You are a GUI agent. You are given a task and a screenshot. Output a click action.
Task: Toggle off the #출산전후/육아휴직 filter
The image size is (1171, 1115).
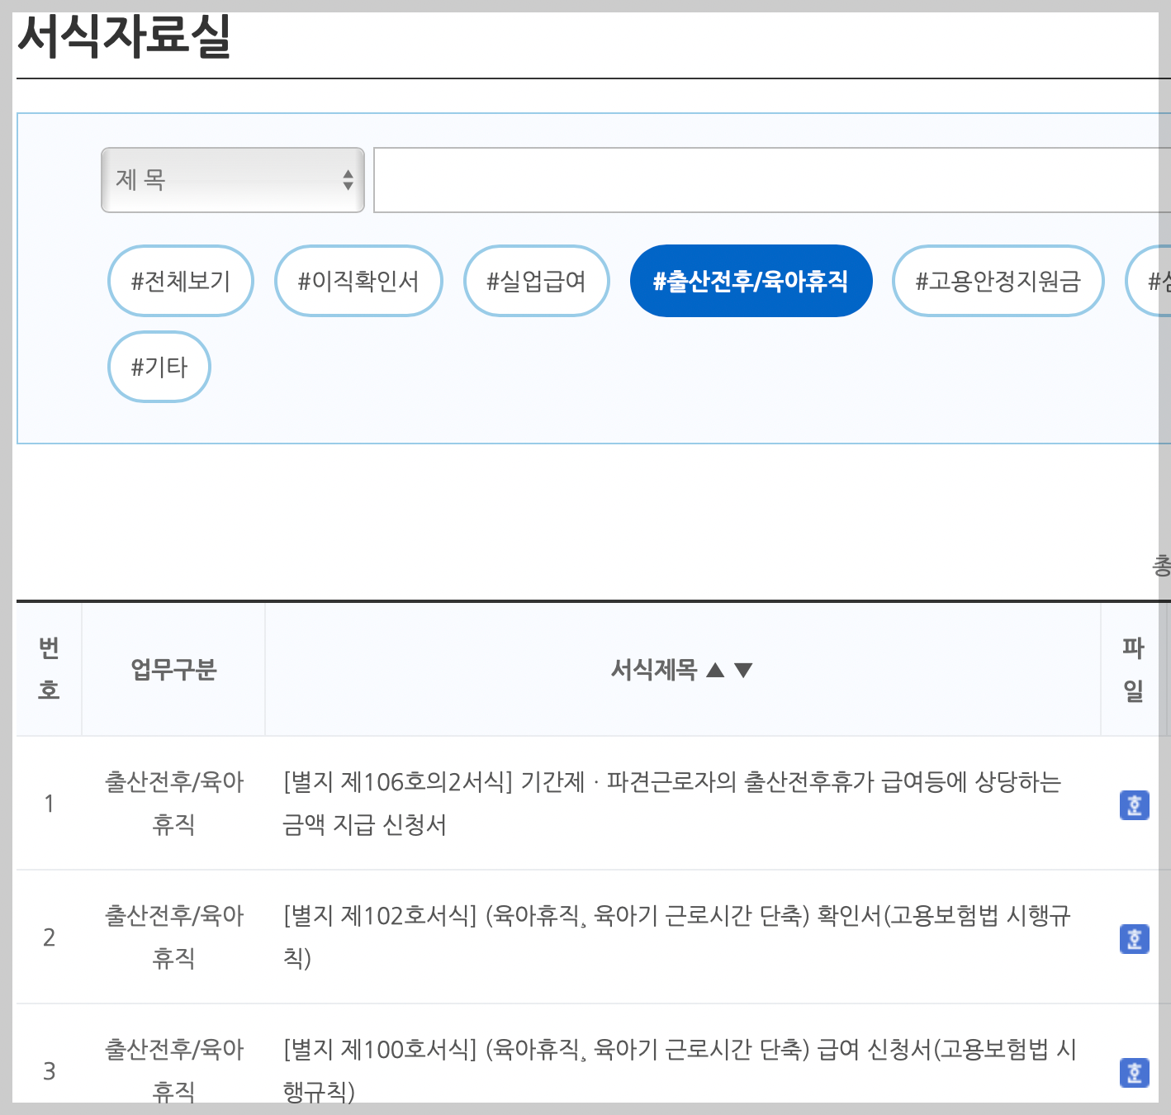750,281
